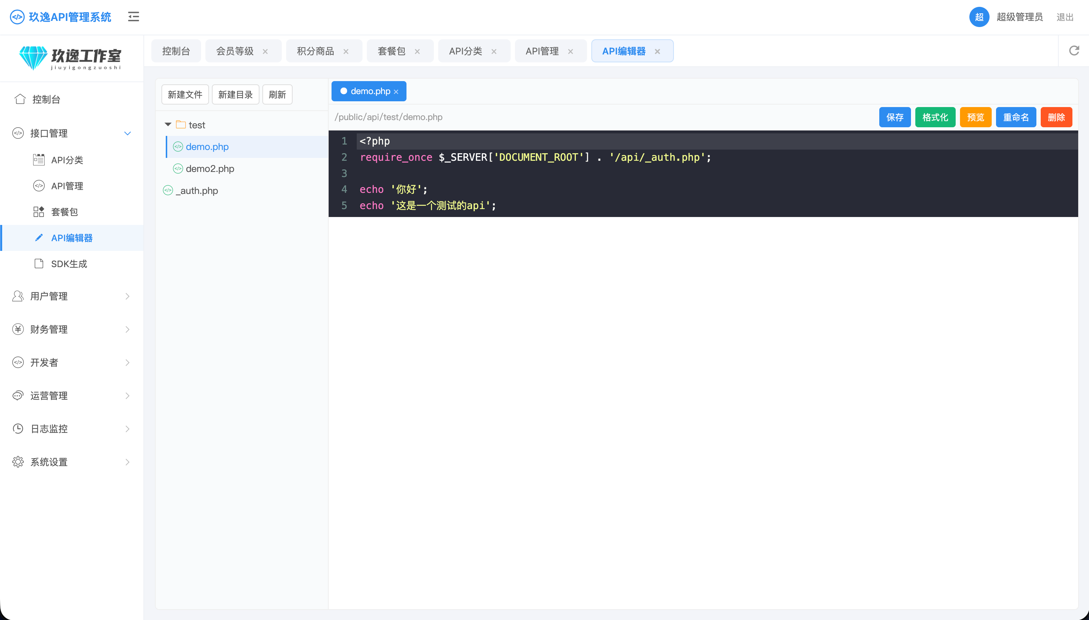Screen dimensions: 1089x620
Task: Close the demo.php editor tab
Action: 396,92
